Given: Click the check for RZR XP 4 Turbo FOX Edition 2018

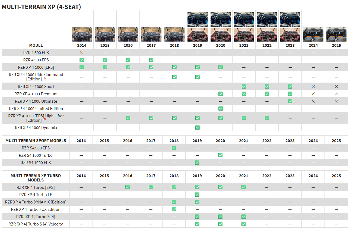Looking at the screenshot, I should click(x=174, y=209).
